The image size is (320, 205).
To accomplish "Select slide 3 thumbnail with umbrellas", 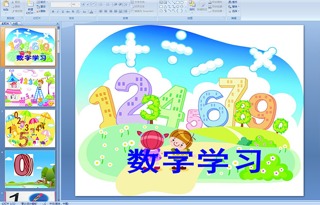I will pyautogui.click(x=30, y=128).
